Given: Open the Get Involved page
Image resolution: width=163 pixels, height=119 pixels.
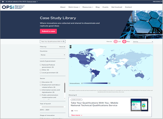Looking at the screenshot, I should click(117, 7).
